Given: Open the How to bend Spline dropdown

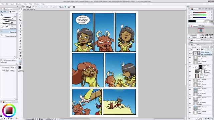Looking at the screenshot, I should (13, 67).
